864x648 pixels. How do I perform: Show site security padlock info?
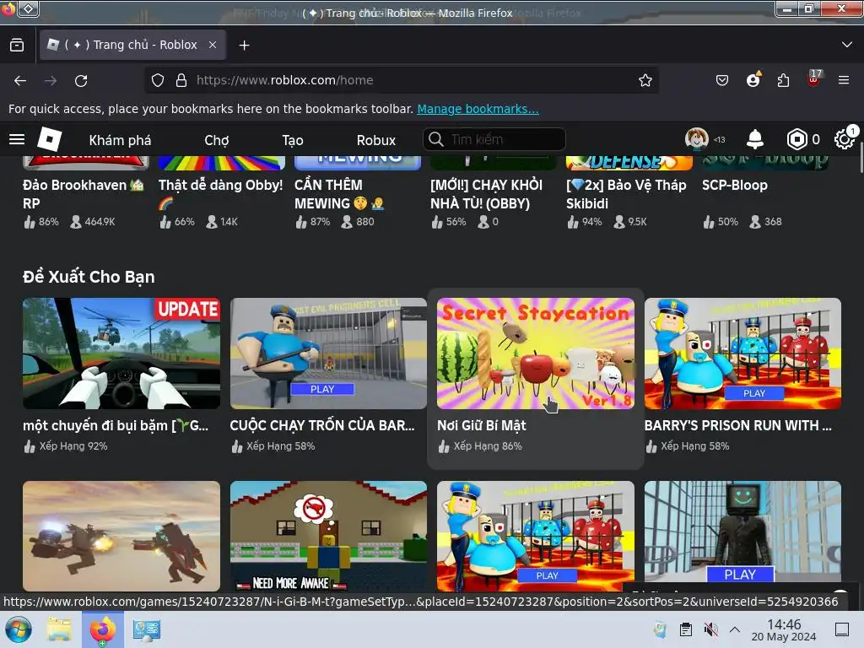click(181, 80)
